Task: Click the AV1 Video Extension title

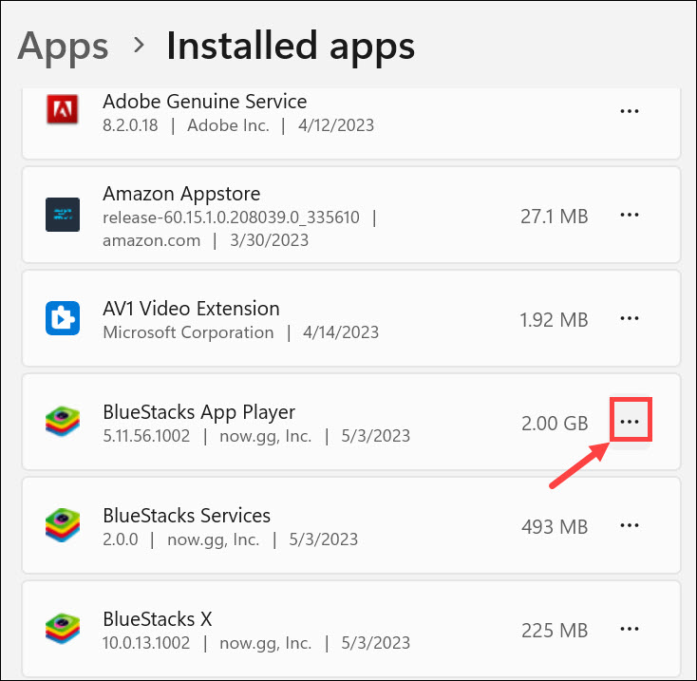Action: coord(191,309)
